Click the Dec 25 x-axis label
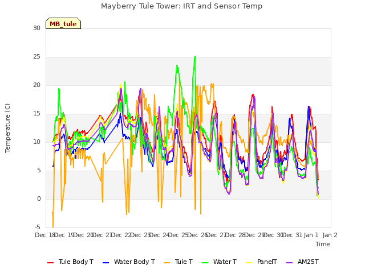The width and height of the screenshot is (365, 273). [x=179, y=235]
